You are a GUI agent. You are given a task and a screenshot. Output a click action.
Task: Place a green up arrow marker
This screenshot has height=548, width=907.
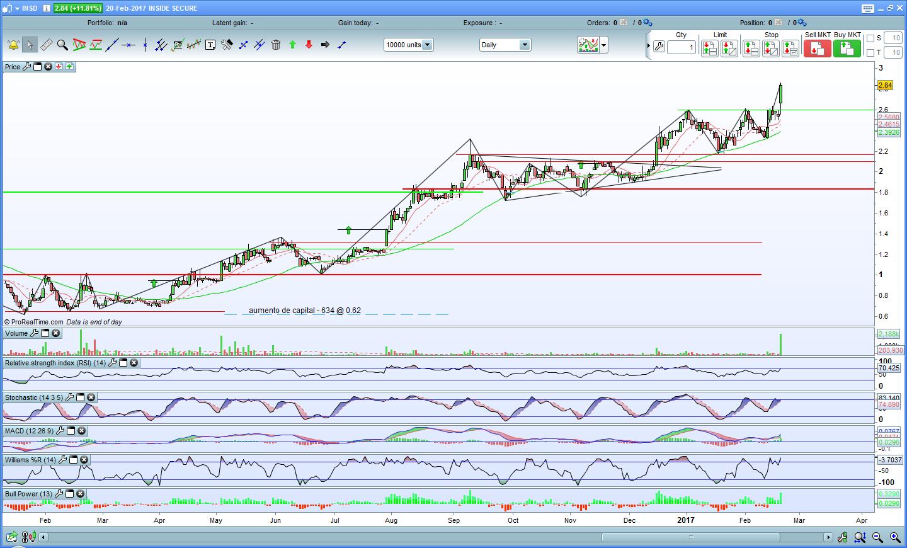pos(292,45)
